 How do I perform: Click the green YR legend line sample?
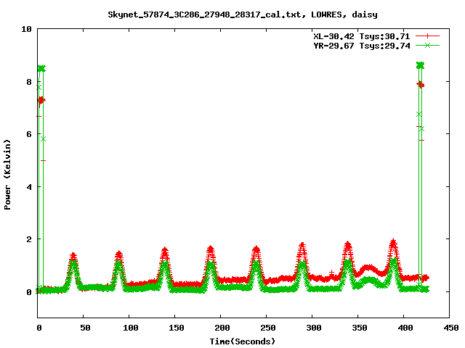coord(427,45)
